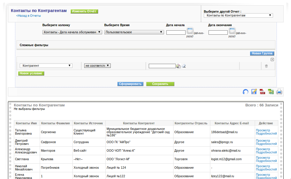The height and width of the screenshot is (179, 291).
Task: Print the report via printer icon
Action: tap(279, 92)
